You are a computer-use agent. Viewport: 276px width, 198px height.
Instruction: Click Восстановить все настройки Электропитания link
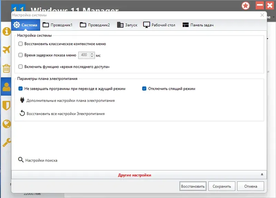point(66,114)
